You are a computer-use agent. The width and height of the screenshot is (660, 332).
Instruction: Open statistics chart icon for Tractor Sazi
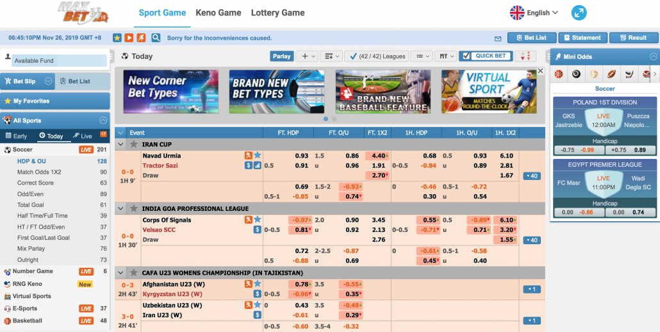point(257,165)
